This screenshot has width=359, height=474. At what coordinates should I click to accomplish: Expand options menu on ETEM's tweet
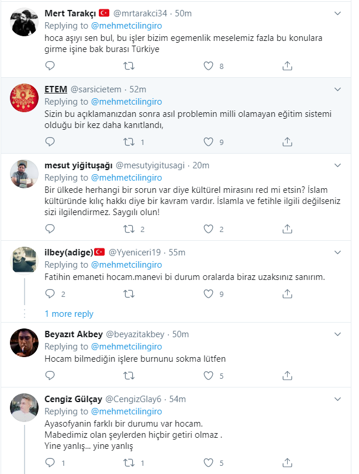click(337, 89)
